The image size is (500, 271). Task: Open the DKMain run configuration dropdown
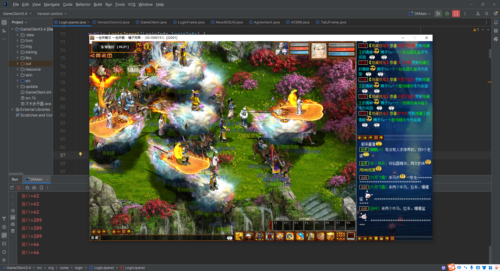click(x=420, y=14)
